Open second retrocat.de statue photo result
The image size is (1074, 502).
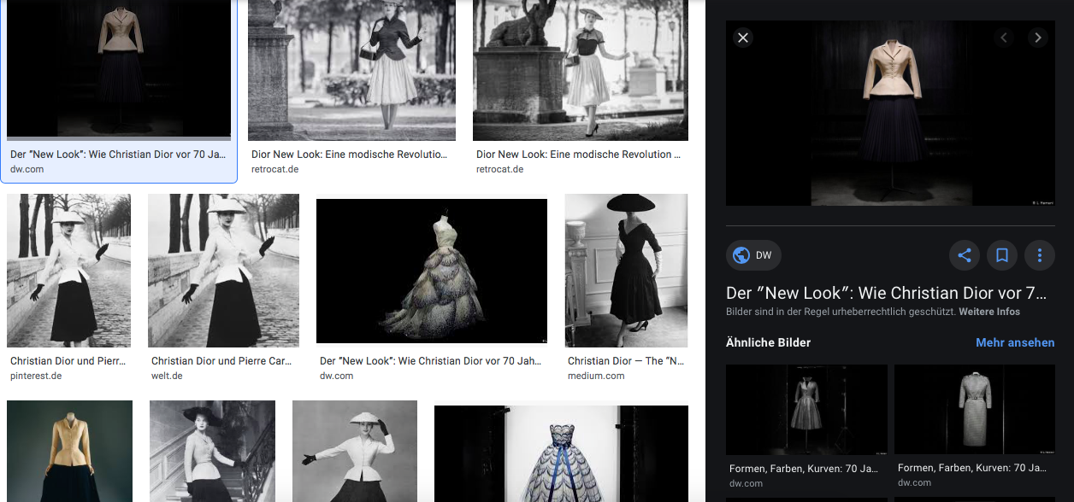(x=580, y=70)
